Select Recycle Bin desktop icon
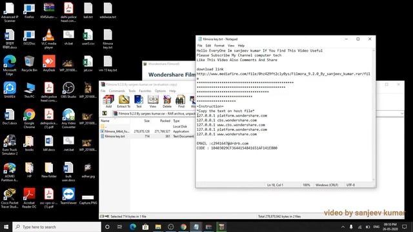 (x=29, y=63)
